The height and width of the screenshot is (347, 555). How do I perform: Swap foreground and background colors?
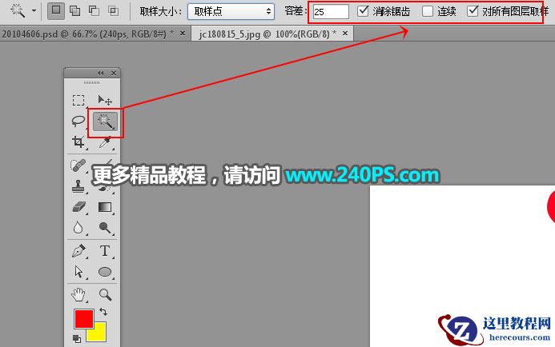click(103, 312)
